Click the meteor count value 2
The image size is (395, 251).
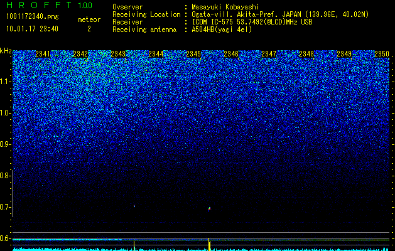point(89,29)
